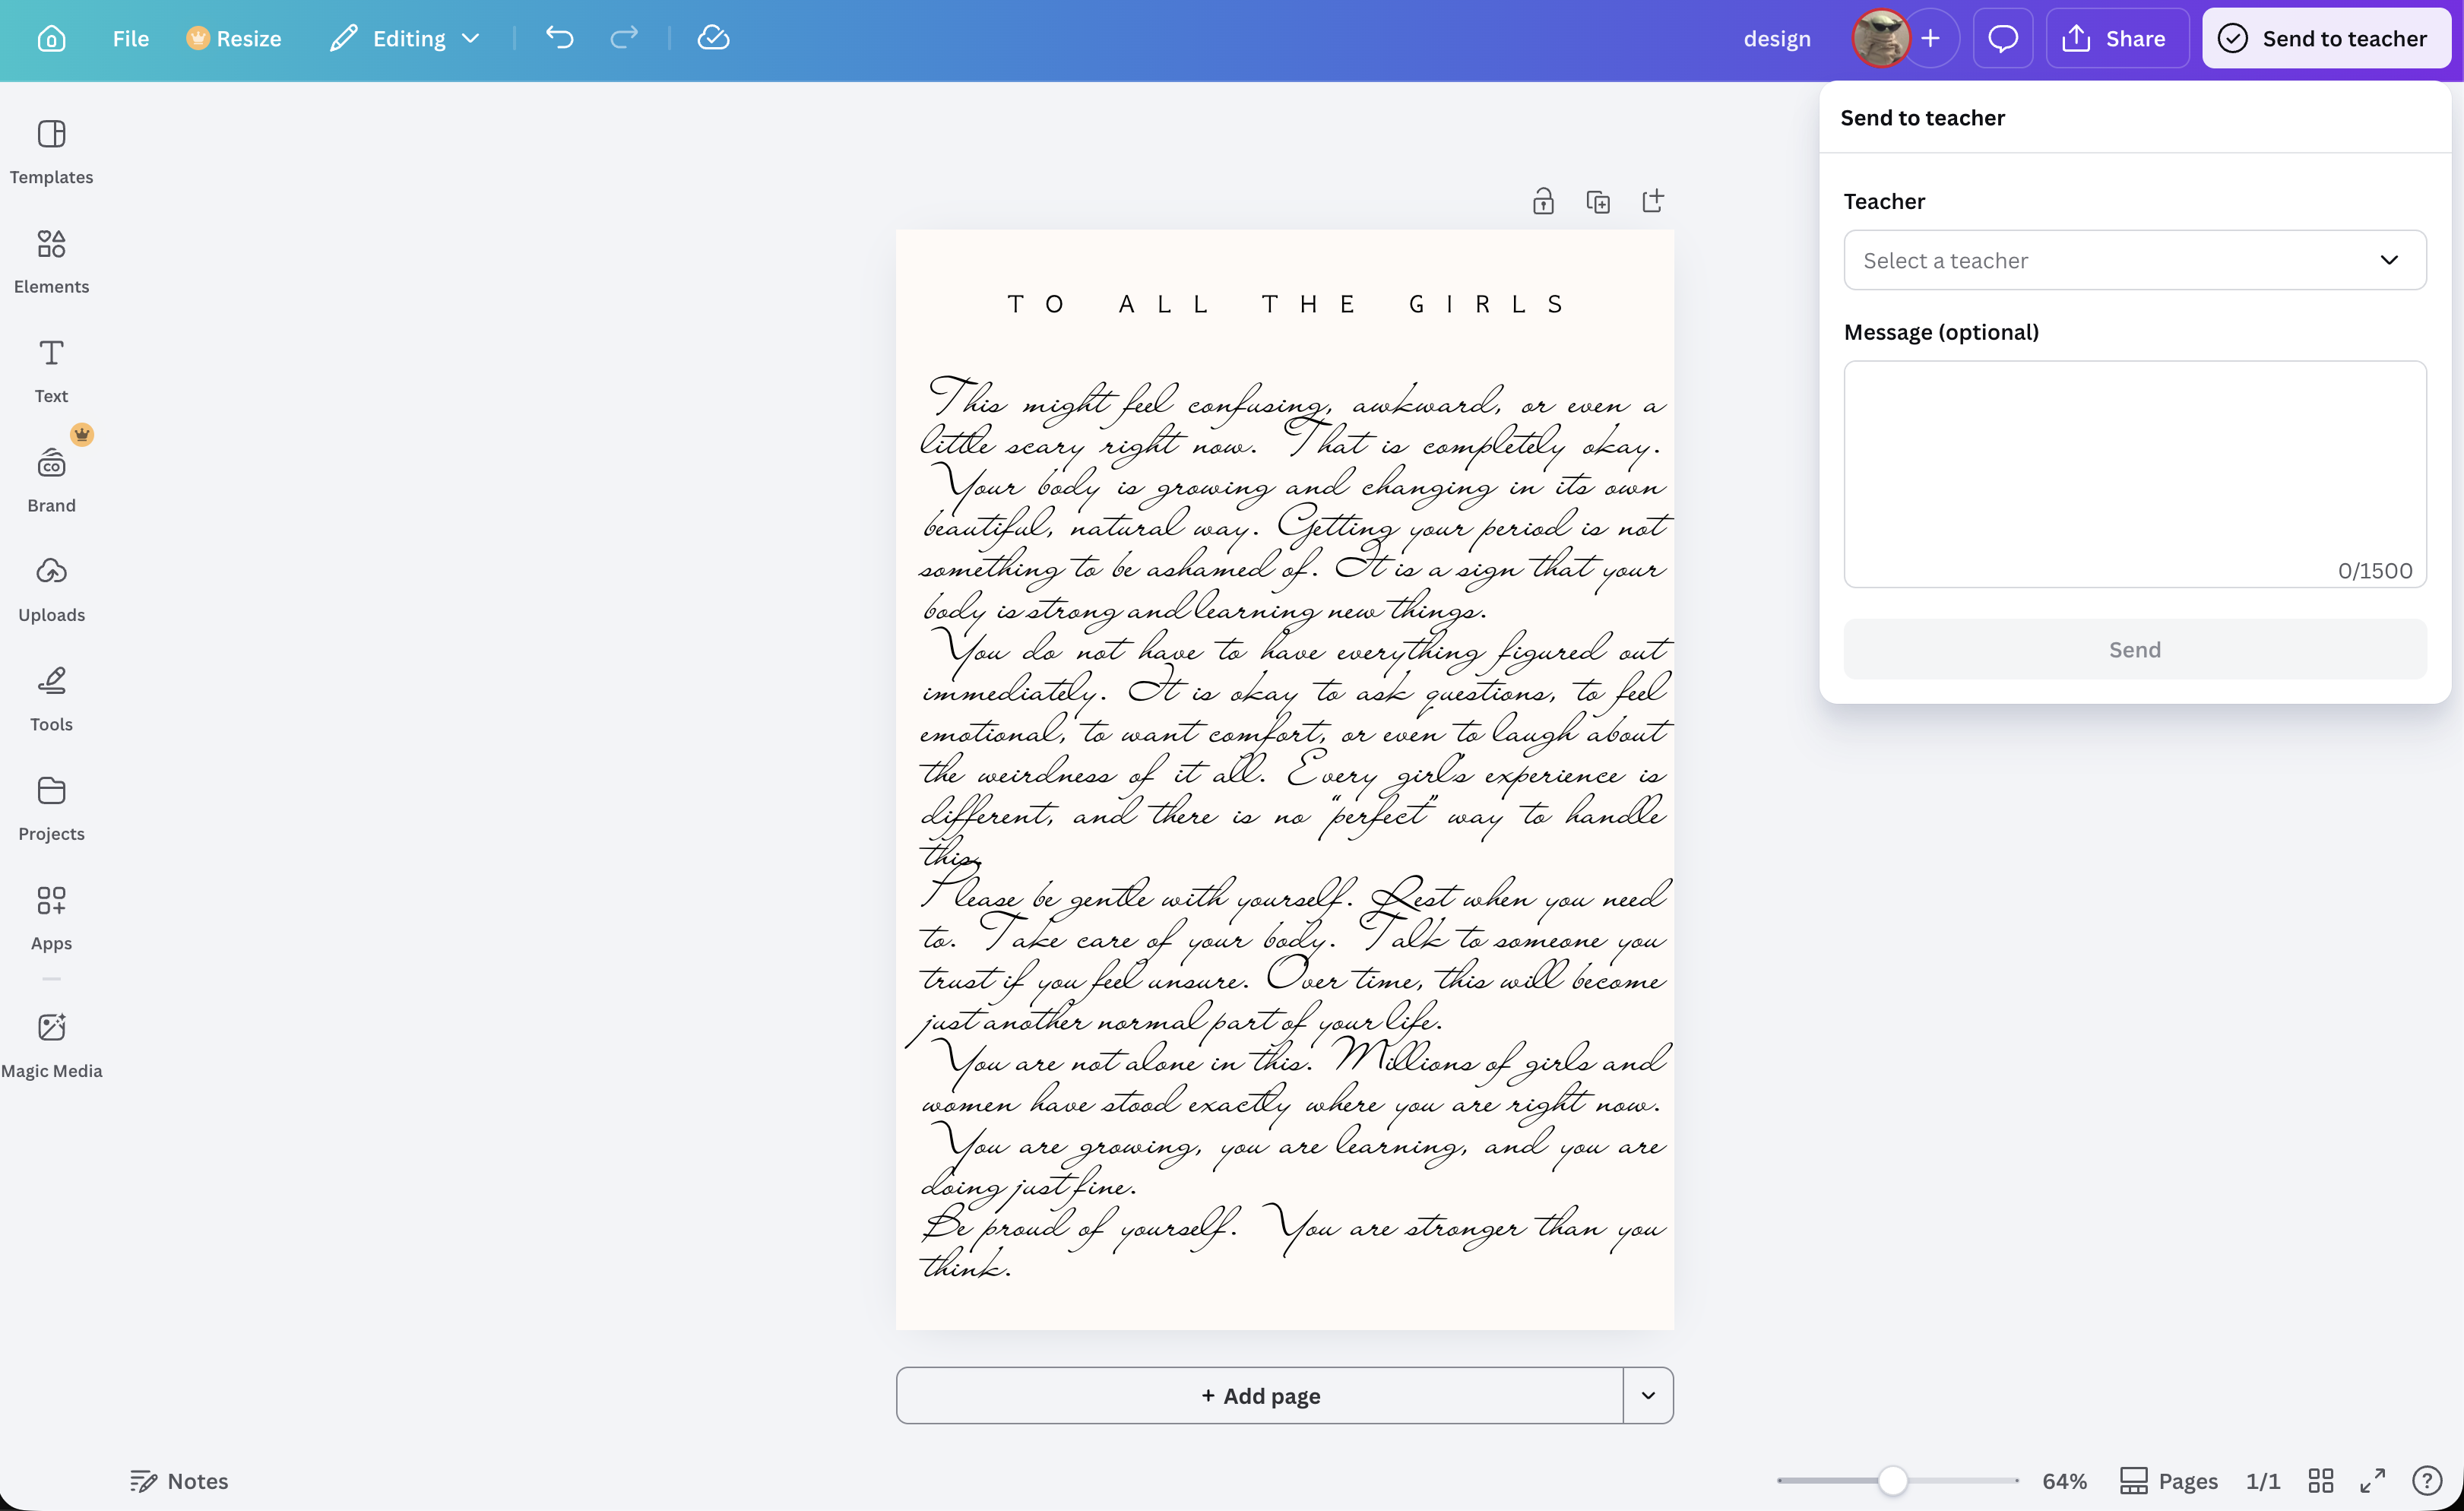Viewport: 2464px width, 1511px height.
Task: Click the Share button
Action: (x=2116, y=38)
